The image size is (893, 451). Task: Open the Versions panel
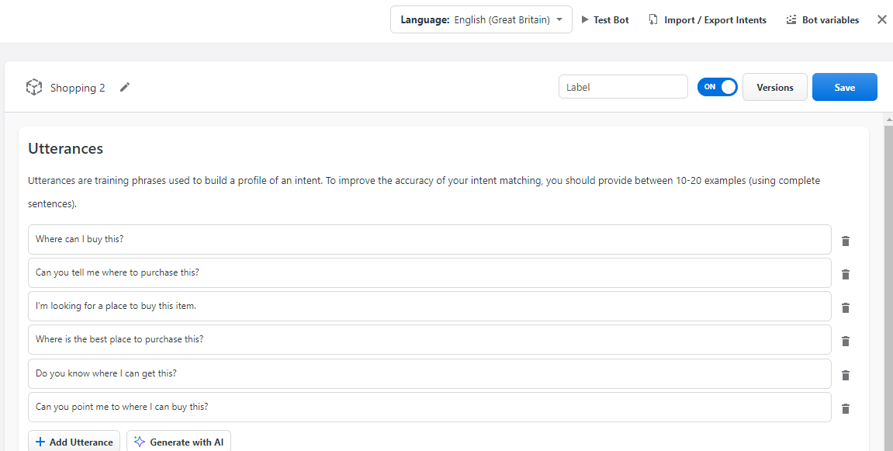(x=774, y=87)
